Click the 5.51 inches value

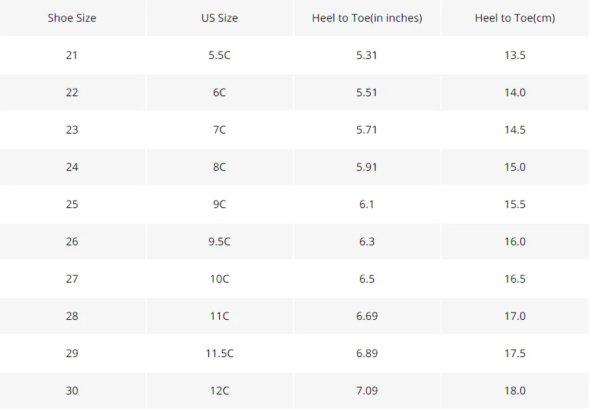click(x=367, y=92)
